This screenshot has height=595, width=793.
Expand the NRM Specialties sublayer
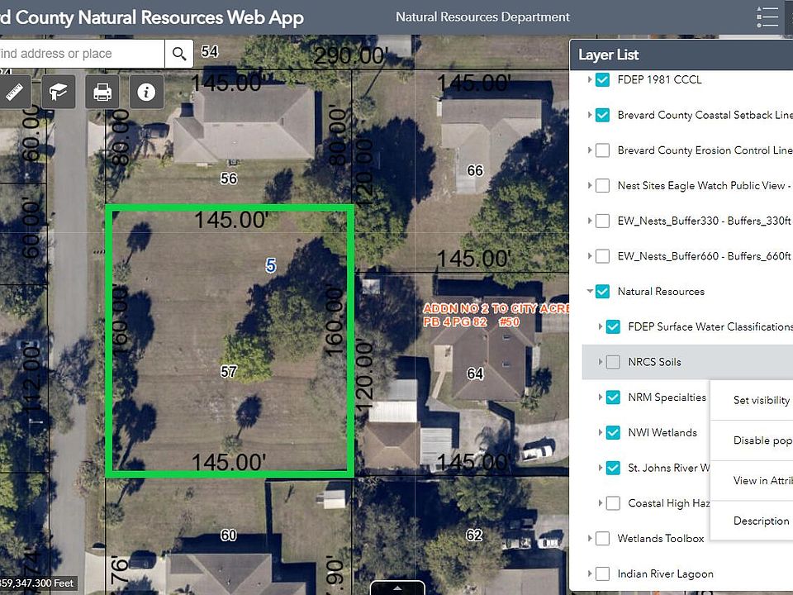click(x=601, y=397)
